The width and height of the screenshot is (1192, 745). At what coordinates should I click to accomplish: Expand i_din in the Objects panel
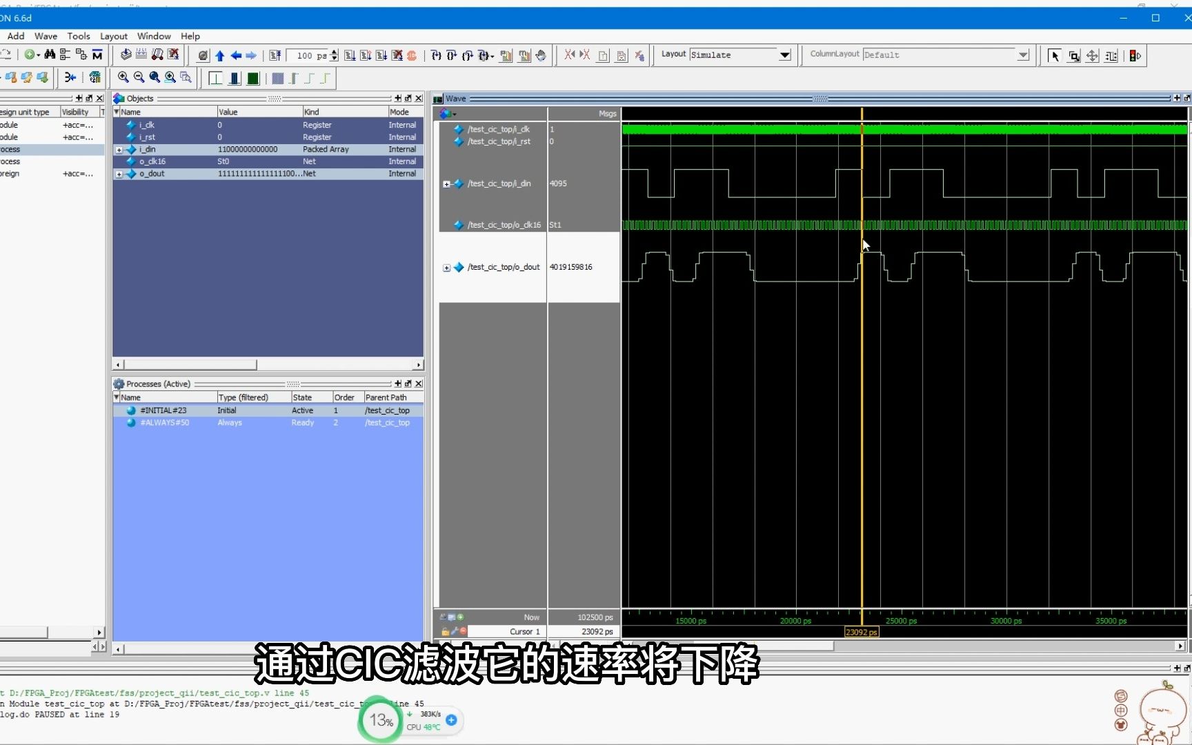[119, 150]
